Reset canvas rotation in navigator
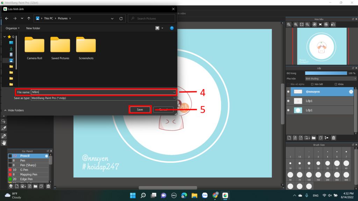 320,24
